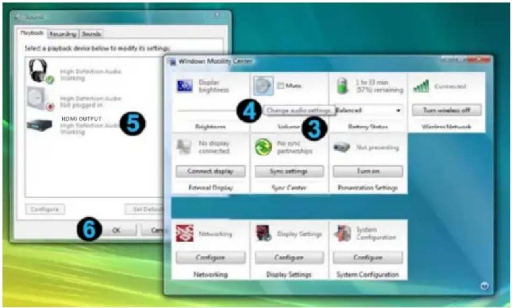Click the 'Connected' wireless status text

[450, 86]
